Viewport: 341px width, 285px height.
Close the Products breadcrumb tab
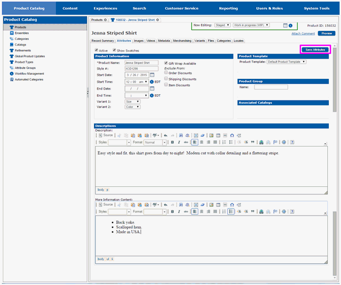(105, 20)
